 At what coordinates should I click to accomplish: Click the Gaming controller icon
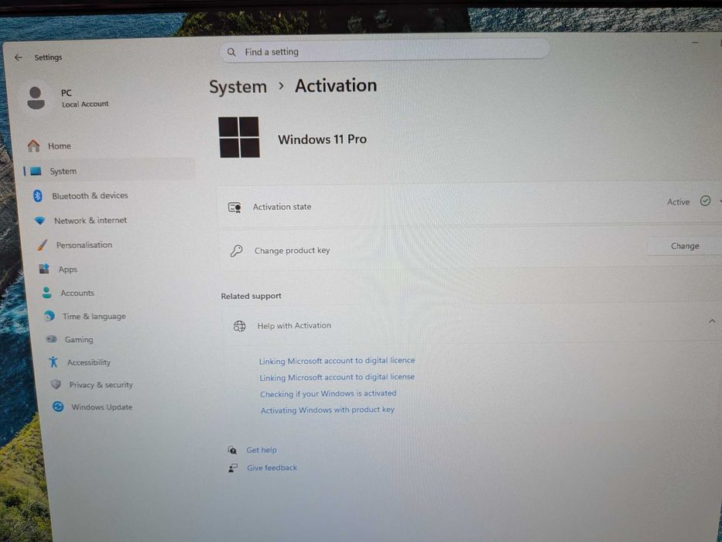(x=51, y=339)
